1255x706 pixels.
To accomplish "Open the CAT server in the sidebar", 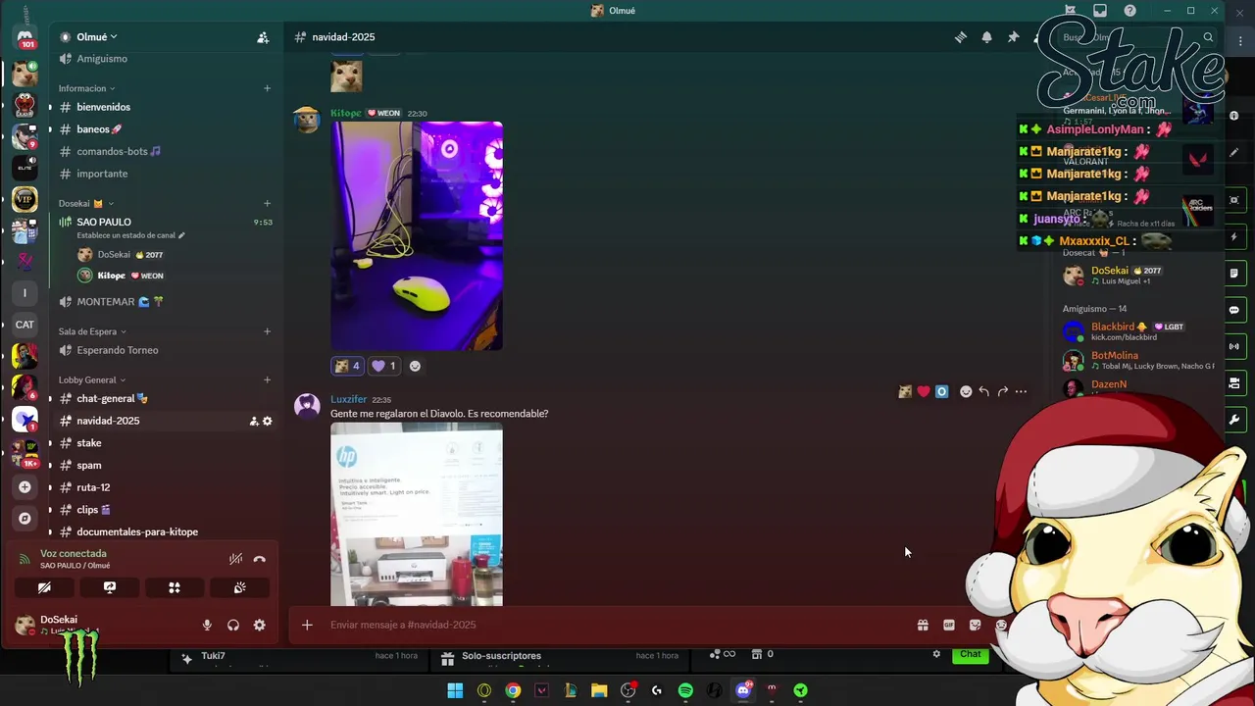I will 25,325.
